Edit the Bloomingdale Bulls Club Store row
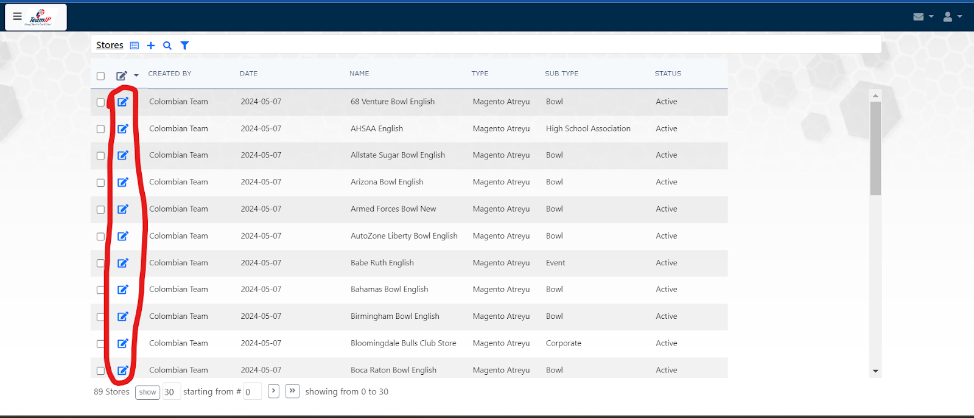The height and width of the screenshot is (418, 974). 123,343
